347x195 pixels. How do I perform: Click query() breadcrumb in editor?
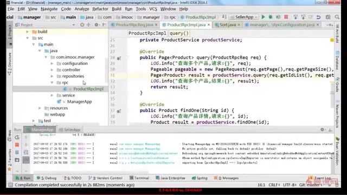[x=179, y=34]
